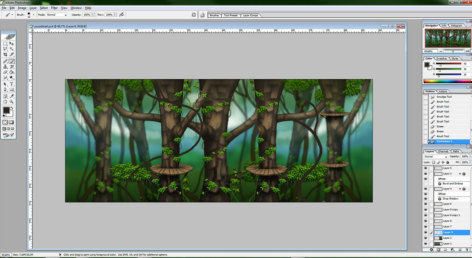Select the Path Selection arrow tool
This screenshot has height=258, width=472.
5,84
